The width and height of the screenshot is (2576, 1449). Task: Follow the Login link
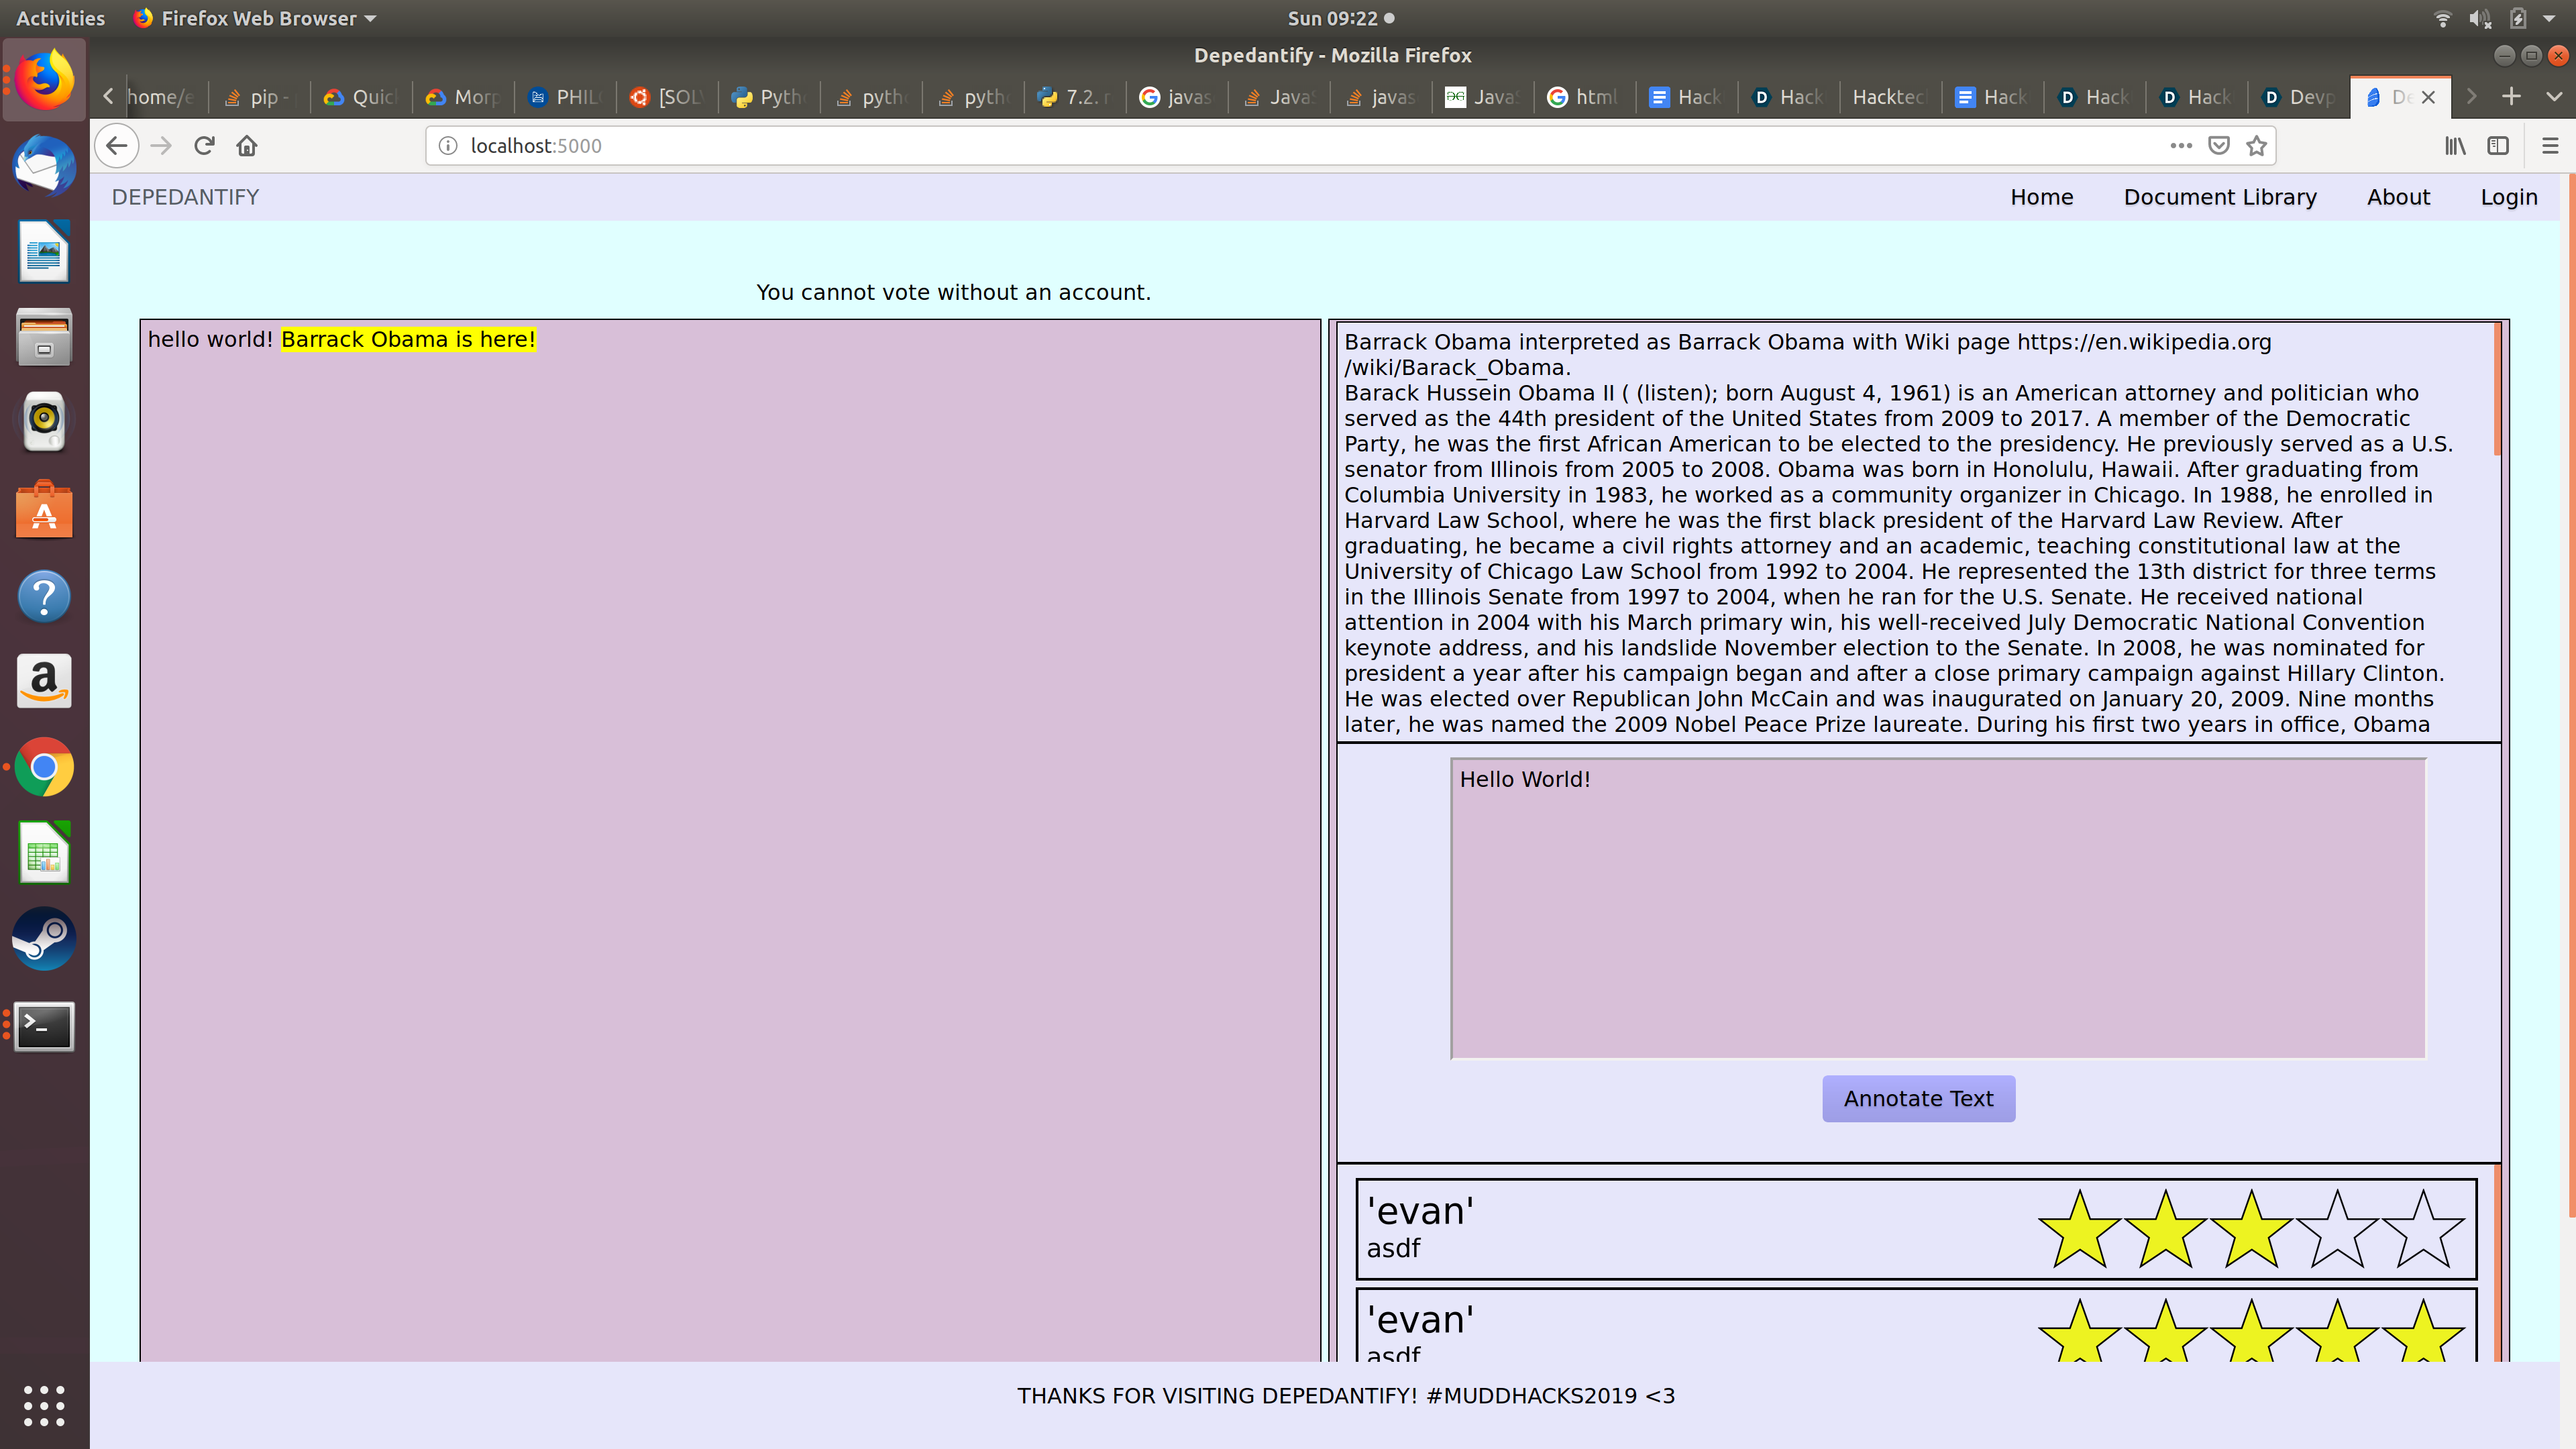coord(2508,197)
